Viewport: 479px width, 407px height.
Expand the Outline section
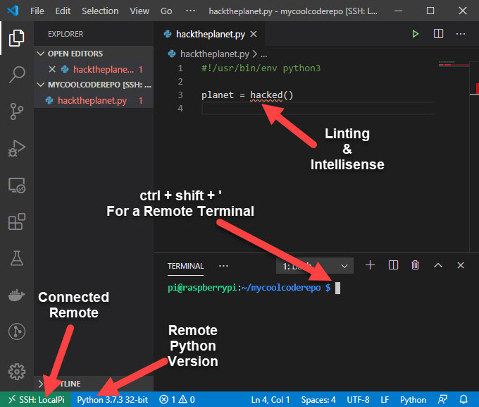(40, 384)
